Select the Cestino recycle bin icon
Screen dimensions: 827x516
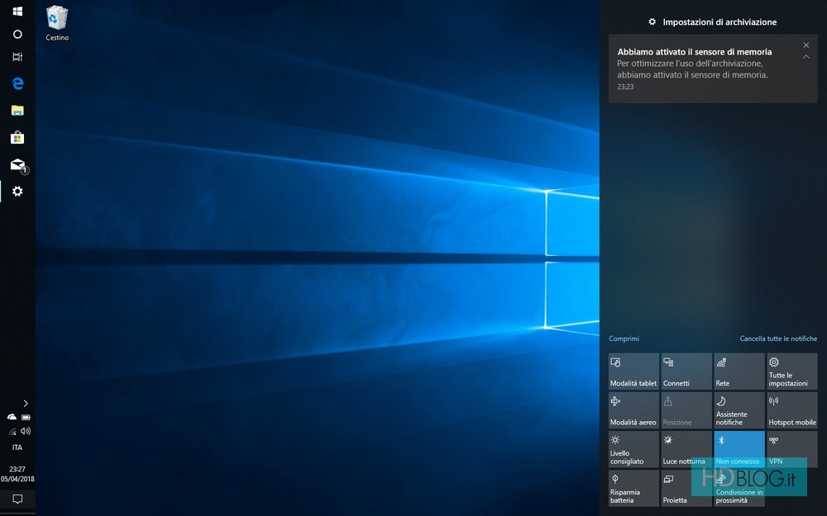[x=57, y=23]
